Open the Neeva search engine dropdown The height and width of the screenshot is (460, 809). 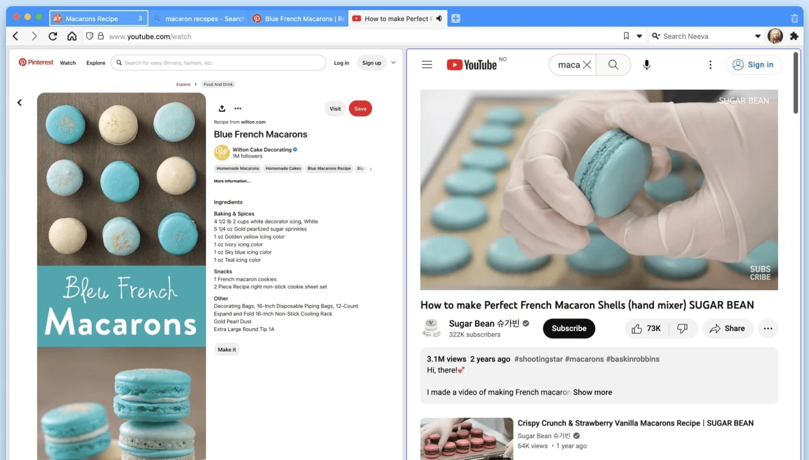point(757,36)
